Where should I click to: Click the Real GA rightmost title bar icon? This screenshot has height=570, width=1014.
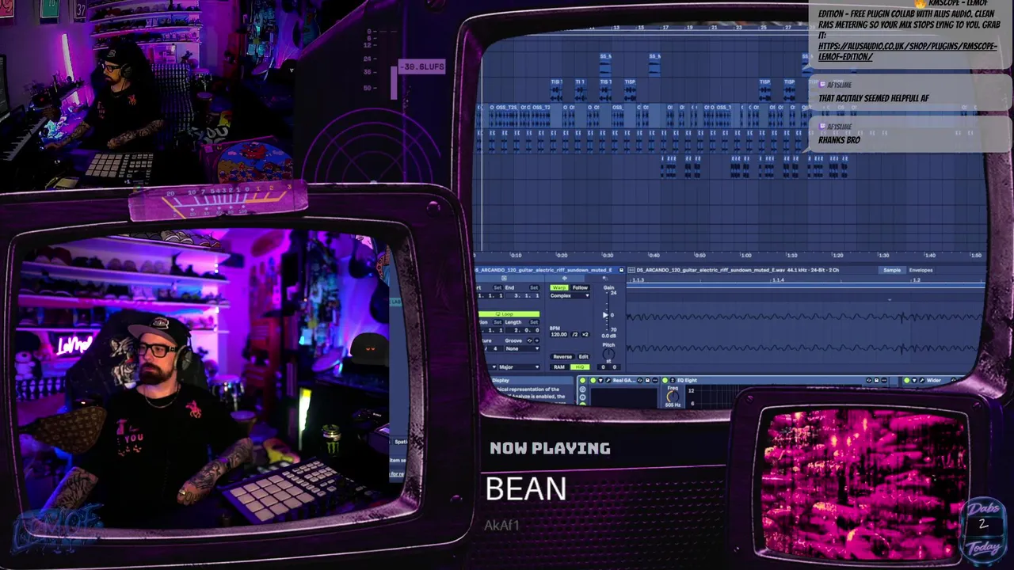655,380
